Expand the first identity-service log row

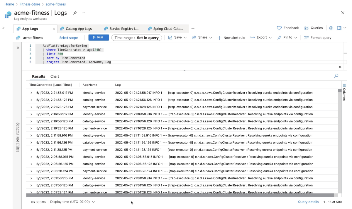31,93
